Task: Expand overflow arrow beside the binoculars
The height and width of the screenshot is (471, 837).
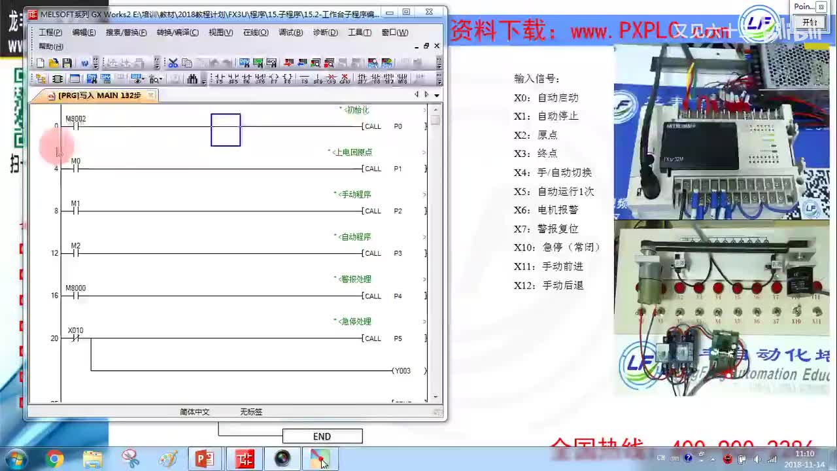Action: [x=204, y=80]
